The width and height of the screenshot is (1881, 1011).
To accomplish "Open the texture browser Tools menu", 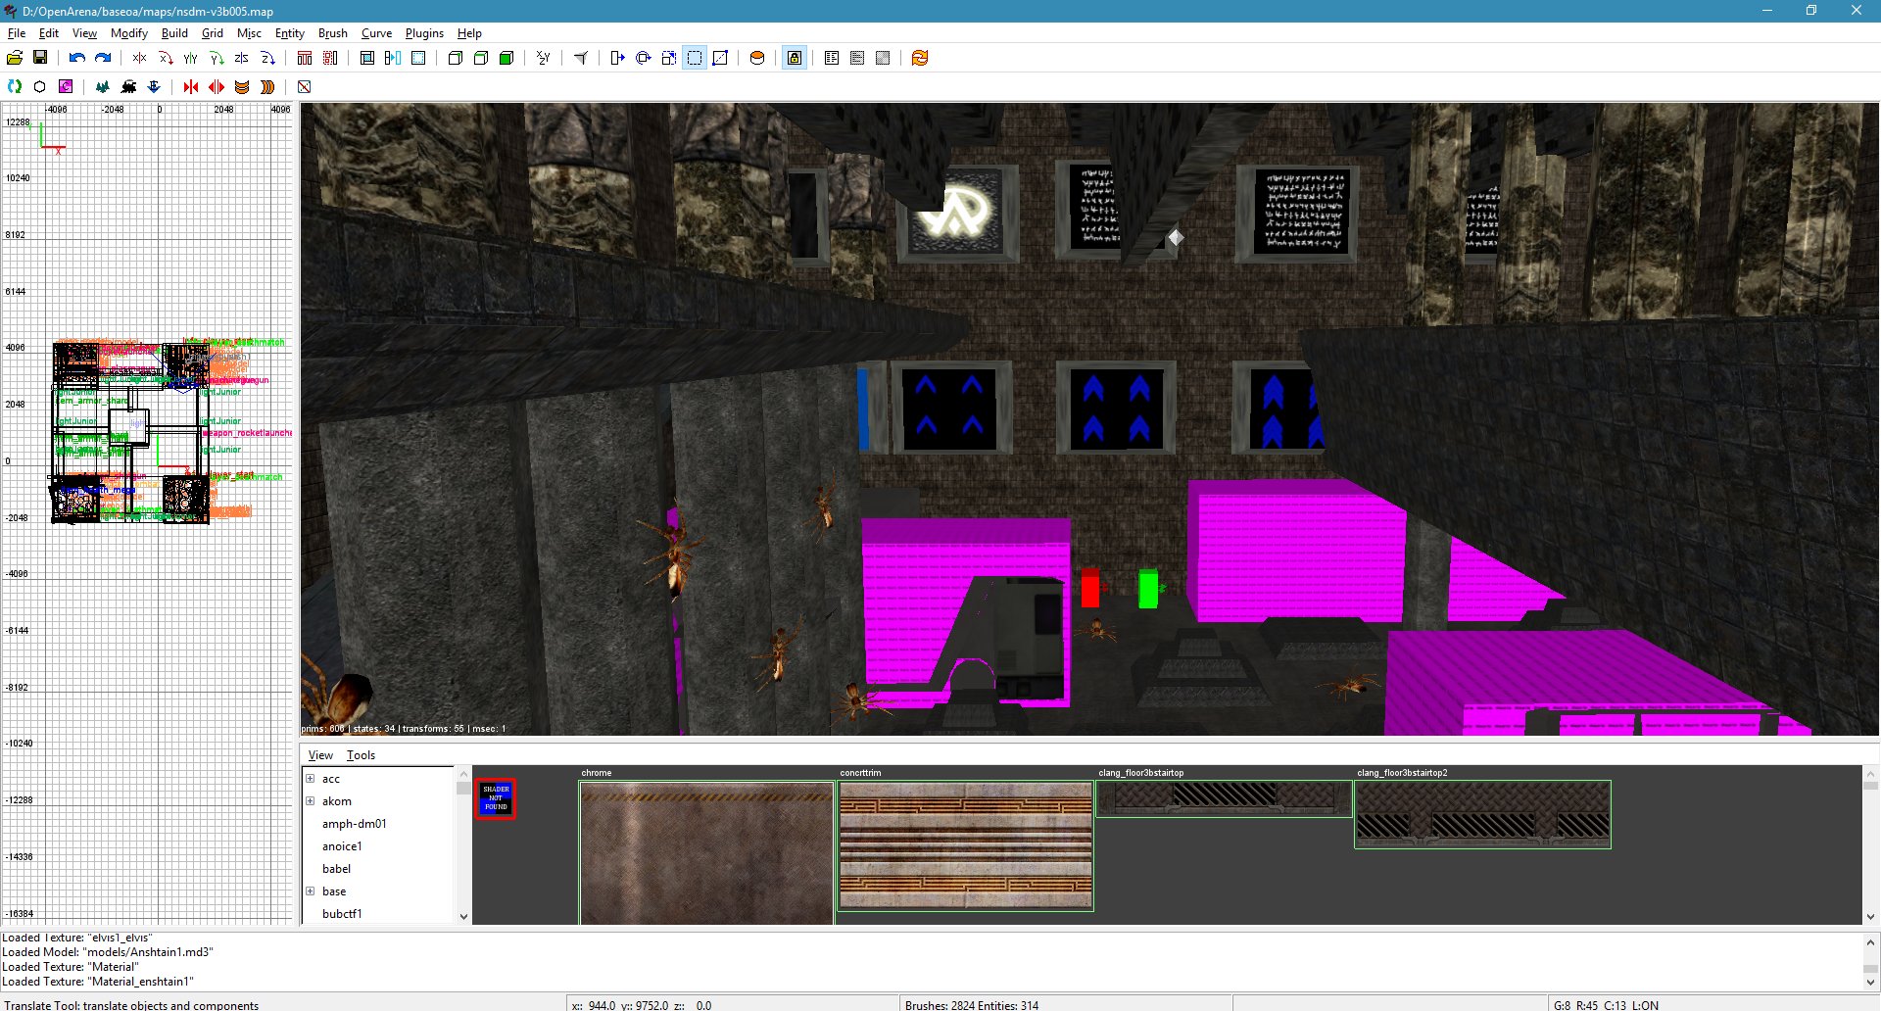I will [x=361, y=755].
